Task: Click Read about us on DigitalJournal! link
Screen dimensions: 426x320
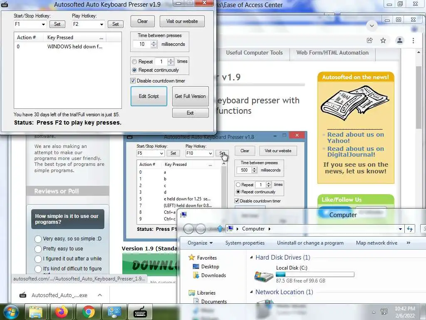Action: click(355, 152)
